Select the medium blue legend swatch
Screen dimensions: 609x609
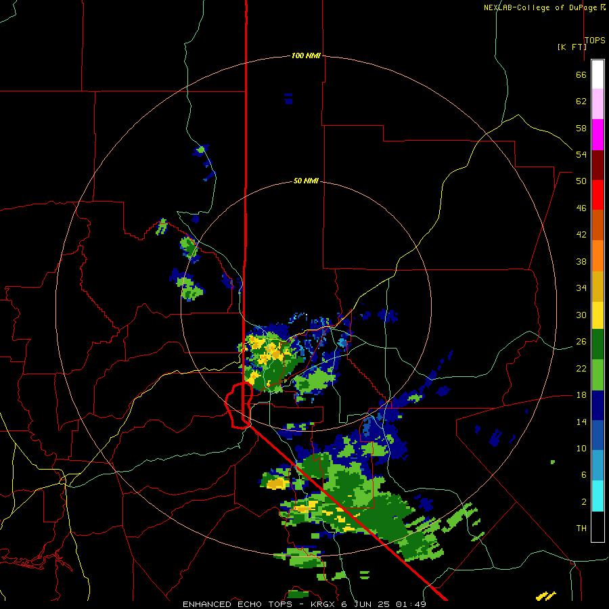[597, 435]
